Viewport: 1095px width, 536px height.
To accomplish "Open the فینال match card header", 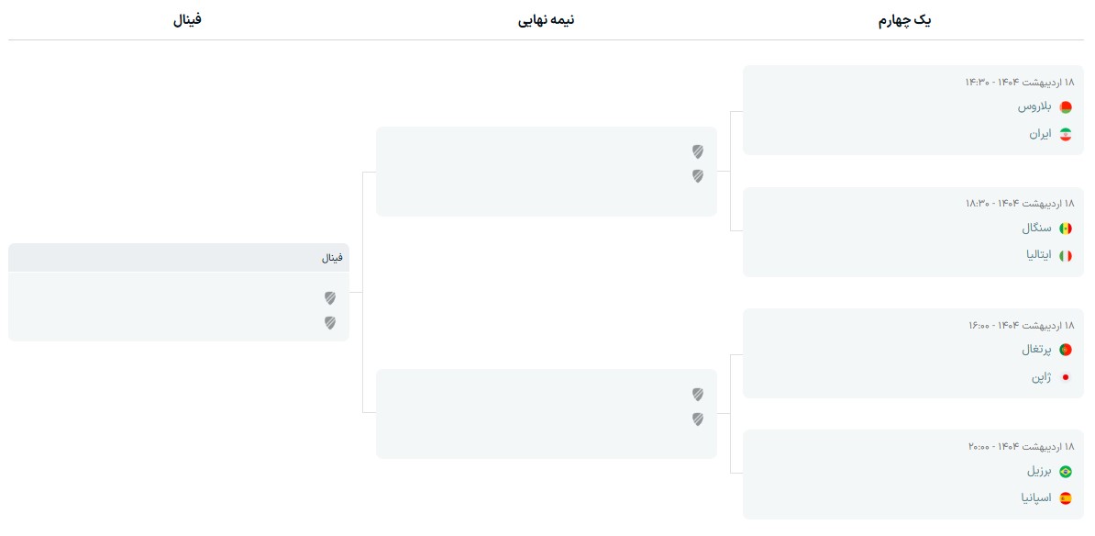I will point(179,257).
